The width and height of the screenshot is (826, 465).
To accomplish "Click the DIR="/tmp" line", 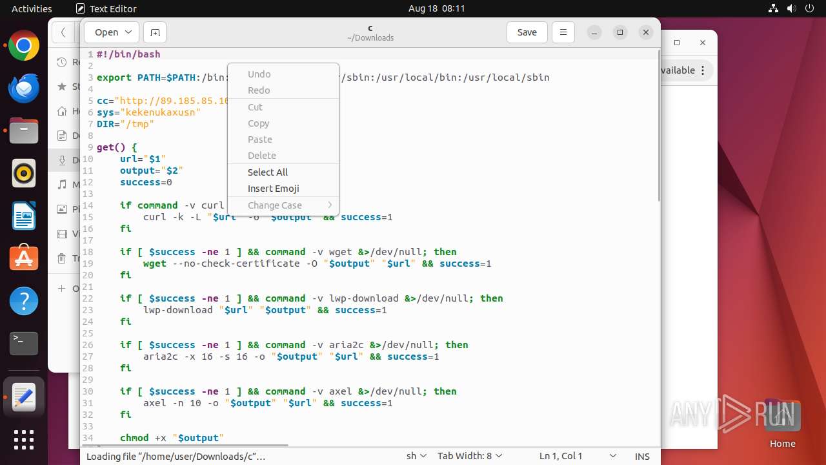I will pyautogui.click(x=125, y=124).
